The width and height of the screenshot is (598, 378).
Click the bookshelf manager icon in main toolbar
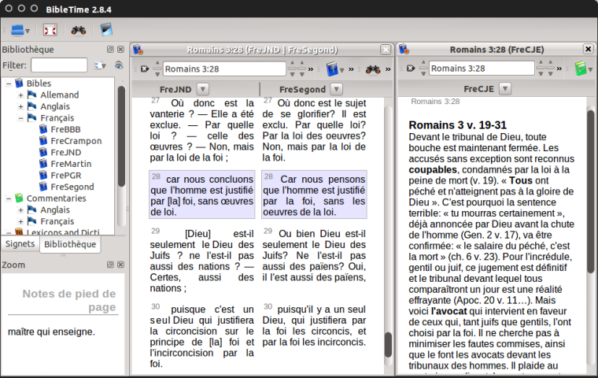point(106,30)
